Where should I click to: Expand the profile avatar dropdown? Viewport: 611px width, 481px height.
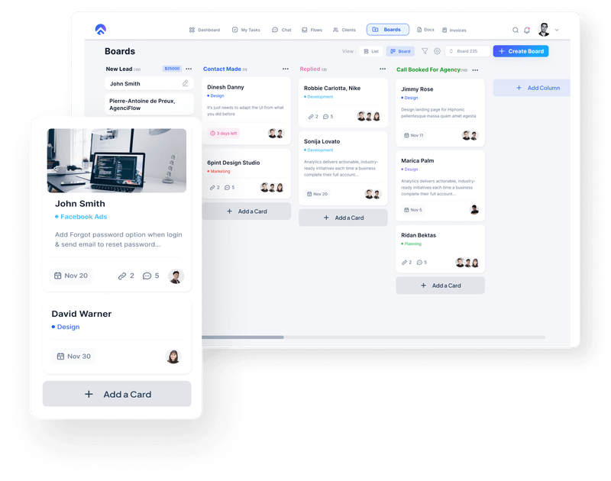545,29
